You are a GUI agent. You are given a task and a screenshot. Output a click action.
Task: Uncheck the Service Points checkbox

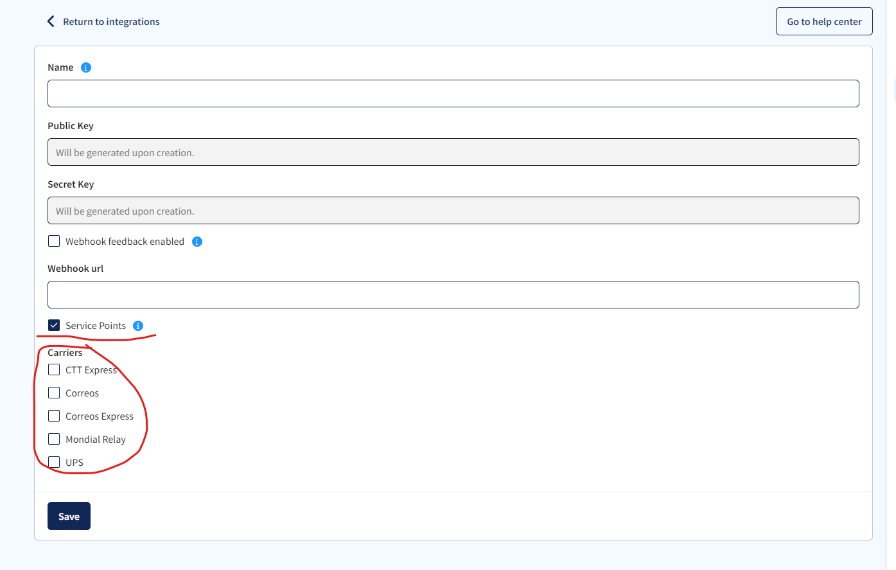point(54,325)
